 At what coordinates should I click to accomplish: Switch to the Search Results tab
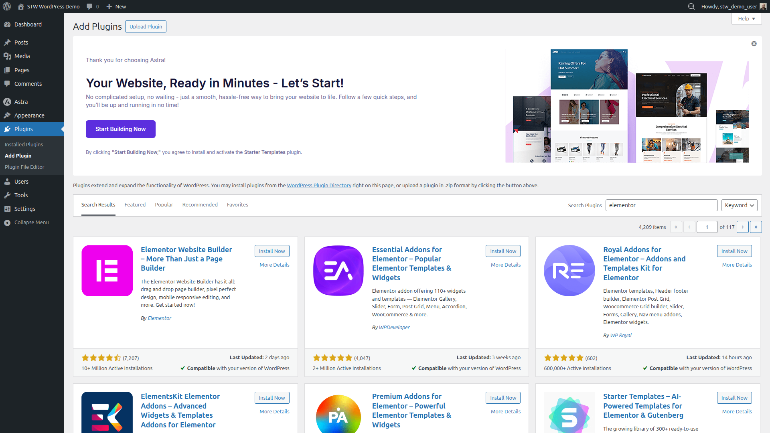(98, 205)
